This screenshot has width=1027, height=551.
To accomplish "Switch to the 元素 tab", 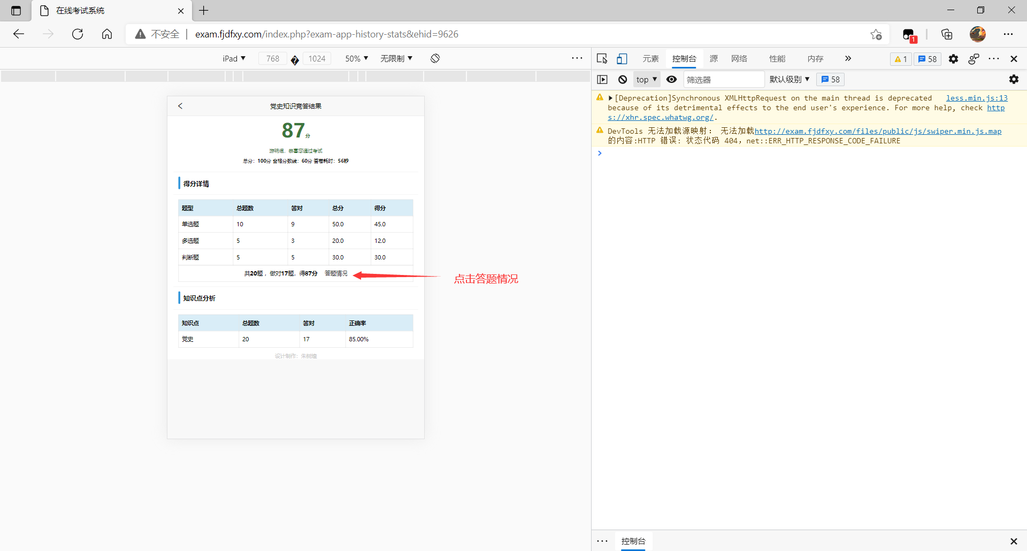I will point(651,59).
